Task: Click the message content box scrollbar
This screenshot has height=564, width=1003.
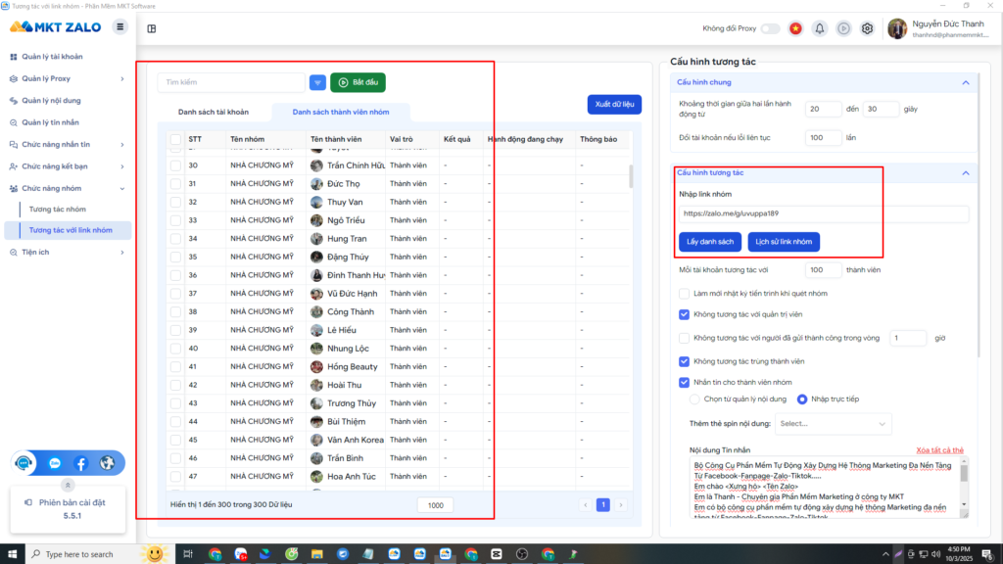Action: pos(964,473)
